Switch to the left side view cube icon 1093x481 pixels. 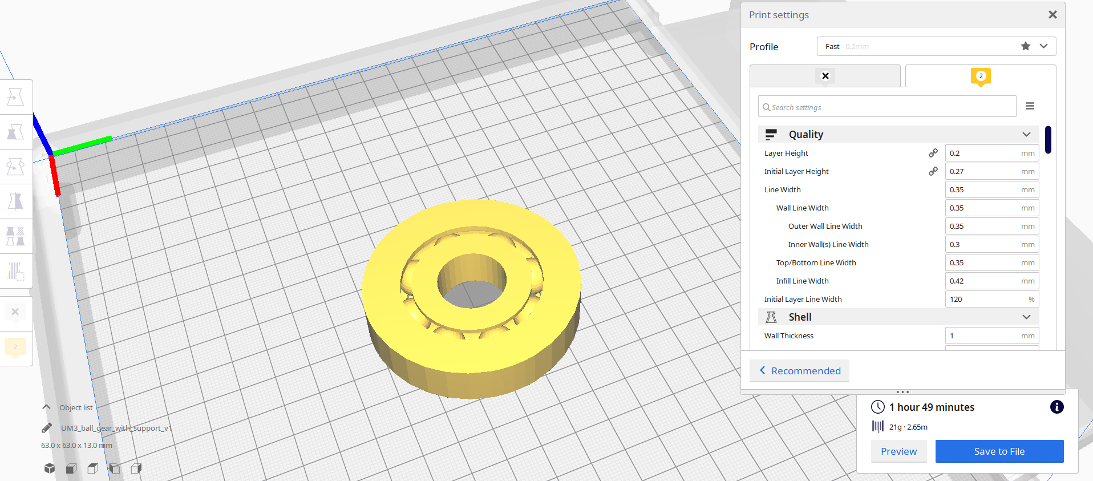(115, 468)
